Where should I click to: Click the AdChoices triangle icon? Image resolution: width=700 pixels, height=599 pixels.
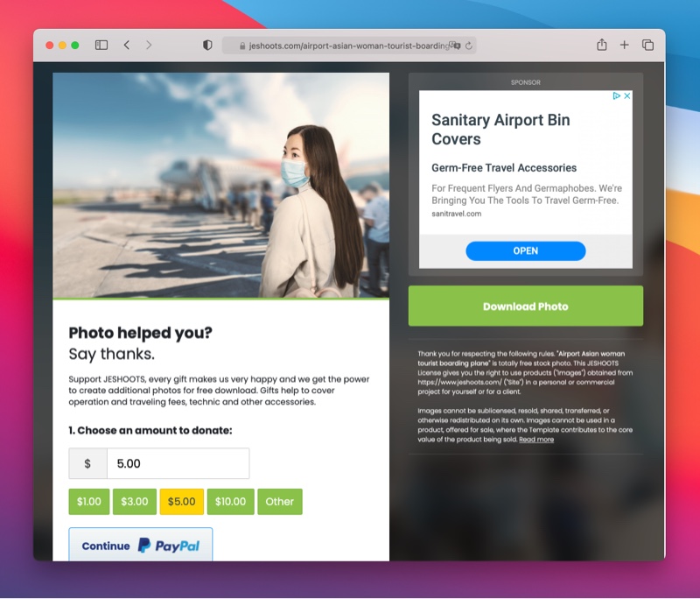617,95
